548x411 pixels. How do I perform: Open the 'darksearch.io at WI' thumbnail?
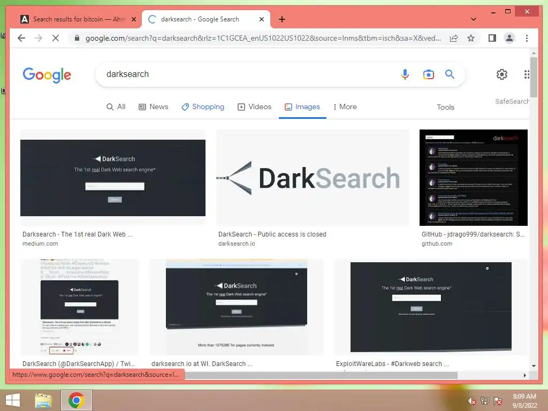tap(237, 307)
